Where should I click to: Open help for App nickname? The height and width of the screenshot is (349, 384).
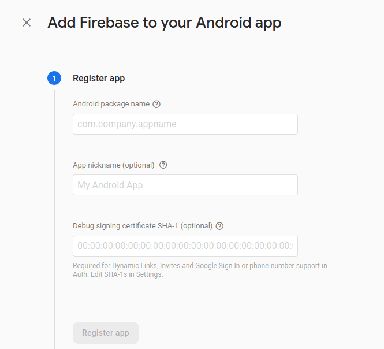click(x=163, y=165)
